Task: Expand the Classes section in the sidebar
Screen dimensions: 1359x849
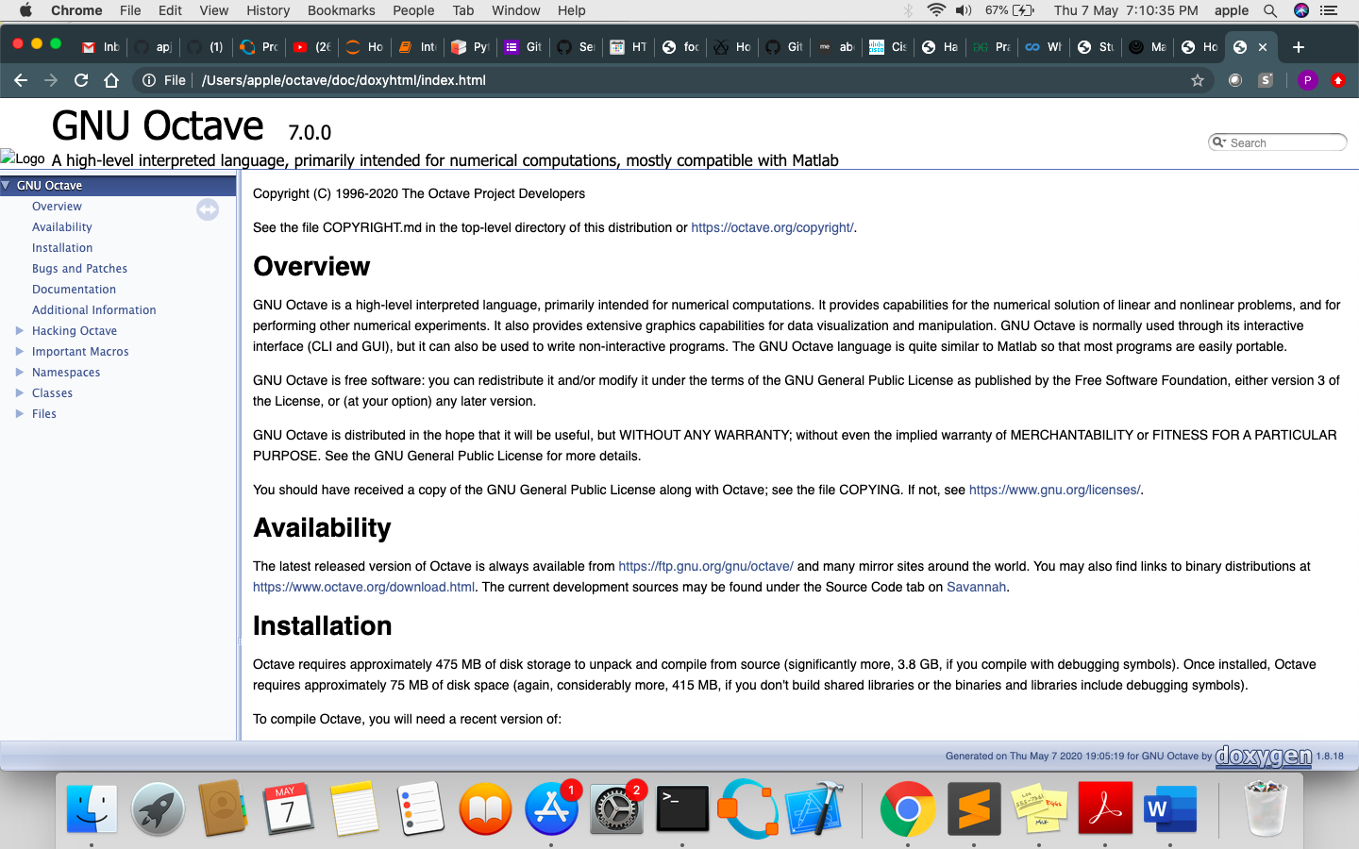Action: click(x=21, y=392)
